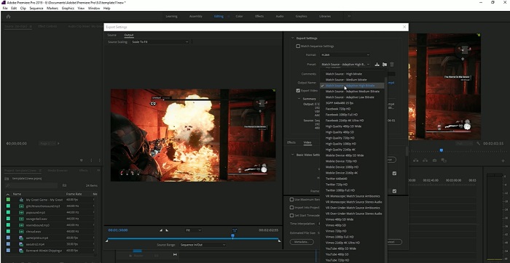Image resolution: width=510 pixels, height=263 pixels.
Task: Open the Sequence menu
Action: (36, 8)
